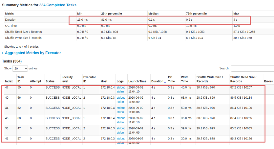Viewport: 274px width, 149px height.
Task: Click shuffle read value 87.2 KiB / 10207
Action: 241,87
